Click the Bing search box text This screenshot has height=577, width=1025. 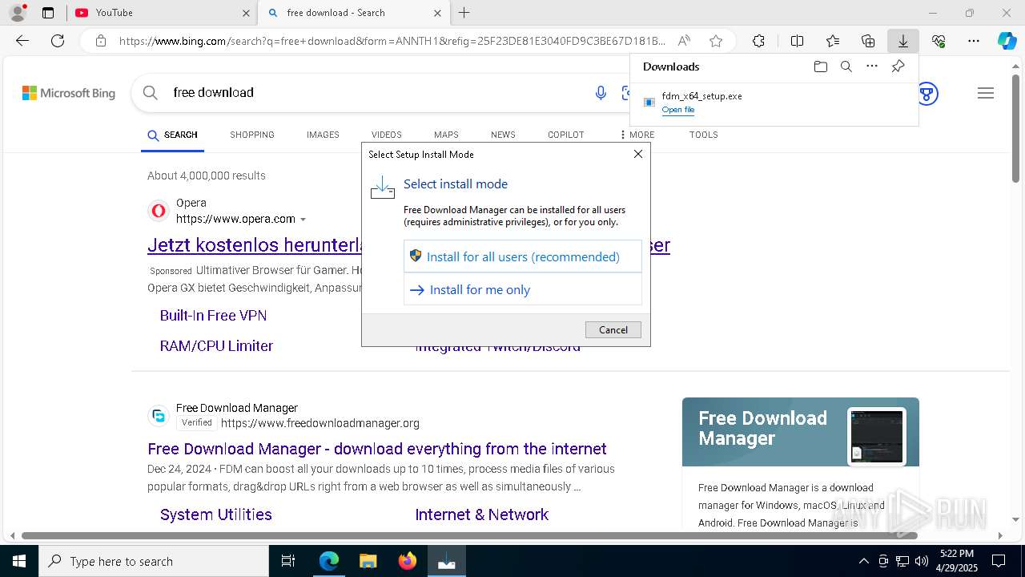pyautogui.click(x=214, y=92)
